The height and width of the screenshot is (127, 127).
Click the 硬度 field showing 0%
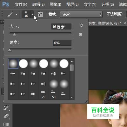coord(62,43)
